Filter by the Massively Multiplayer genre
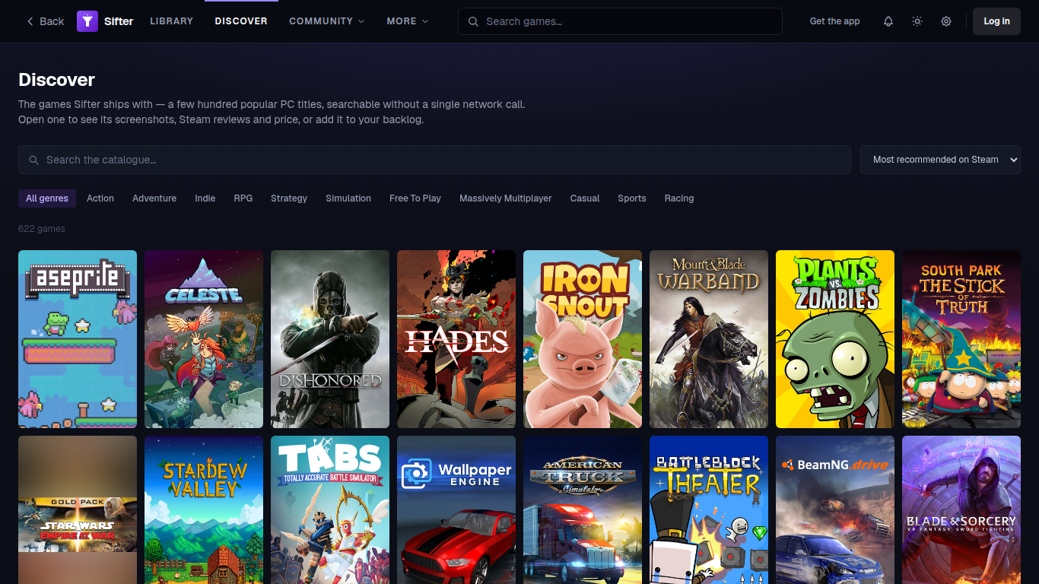The image size is (1039, 584). [506, 198]
